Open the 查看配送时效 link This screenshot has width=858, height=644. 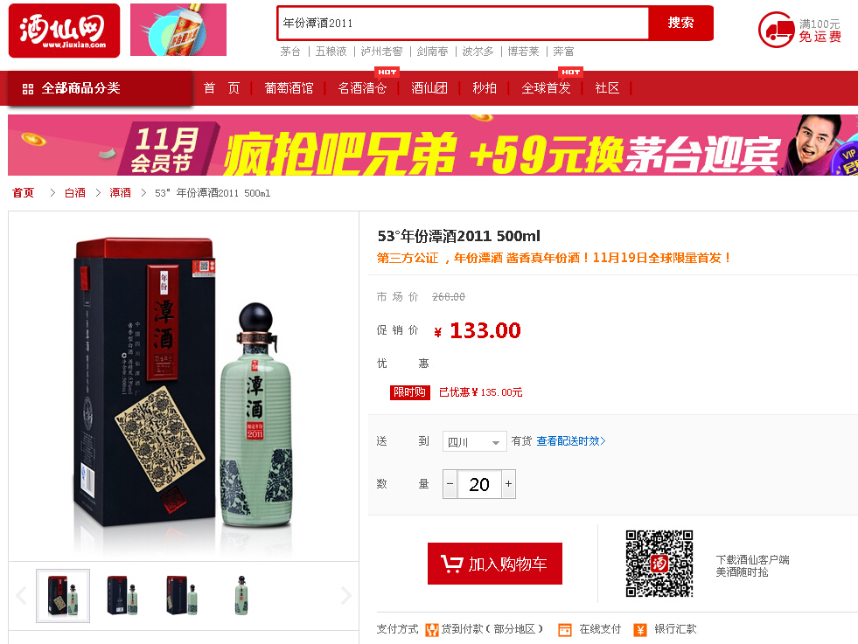point(571,441)
